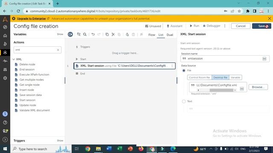The height and width of the screenshot is (153, 273).
Task: Open File Explorer from the taskbar
Action: [99, 149]
